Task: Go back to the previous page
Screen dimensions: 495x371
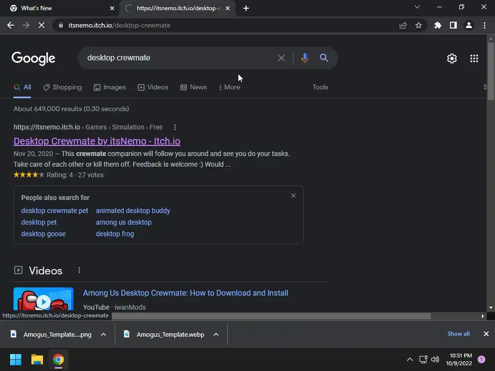Action: tap(11, 25)
